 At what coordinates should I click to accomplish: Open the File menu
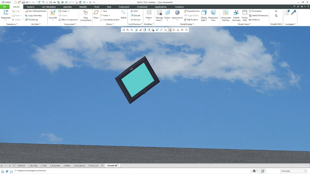click(x=5, y=7)
